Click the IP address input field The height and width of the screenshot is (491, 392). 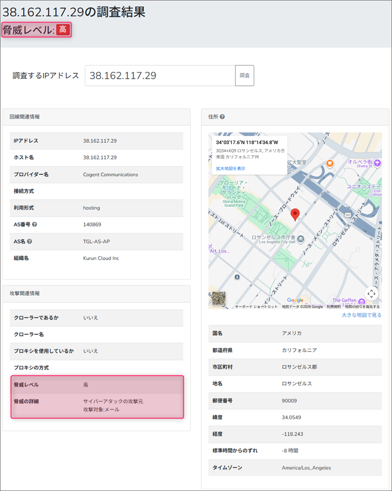point(160,75)
